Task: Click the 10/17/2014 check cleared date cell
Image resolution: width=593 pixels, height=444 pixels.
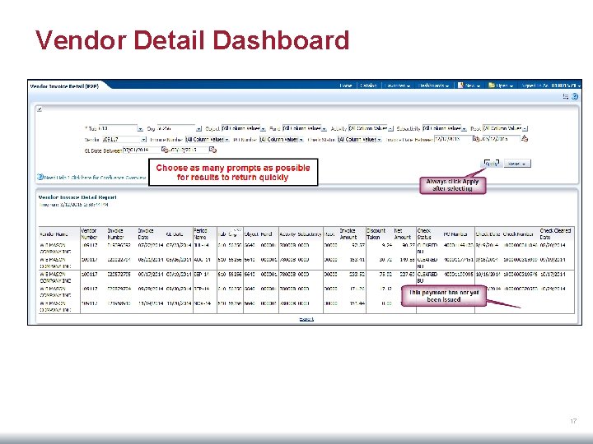Action: pyautogui.click(x=553, y=275)
